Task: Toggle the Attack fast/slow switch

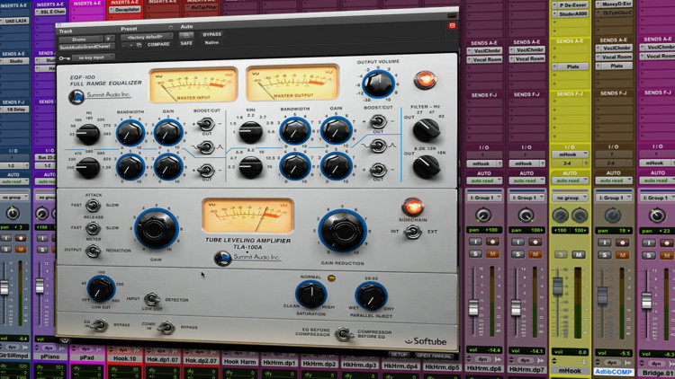Action: tap(93, 206)
